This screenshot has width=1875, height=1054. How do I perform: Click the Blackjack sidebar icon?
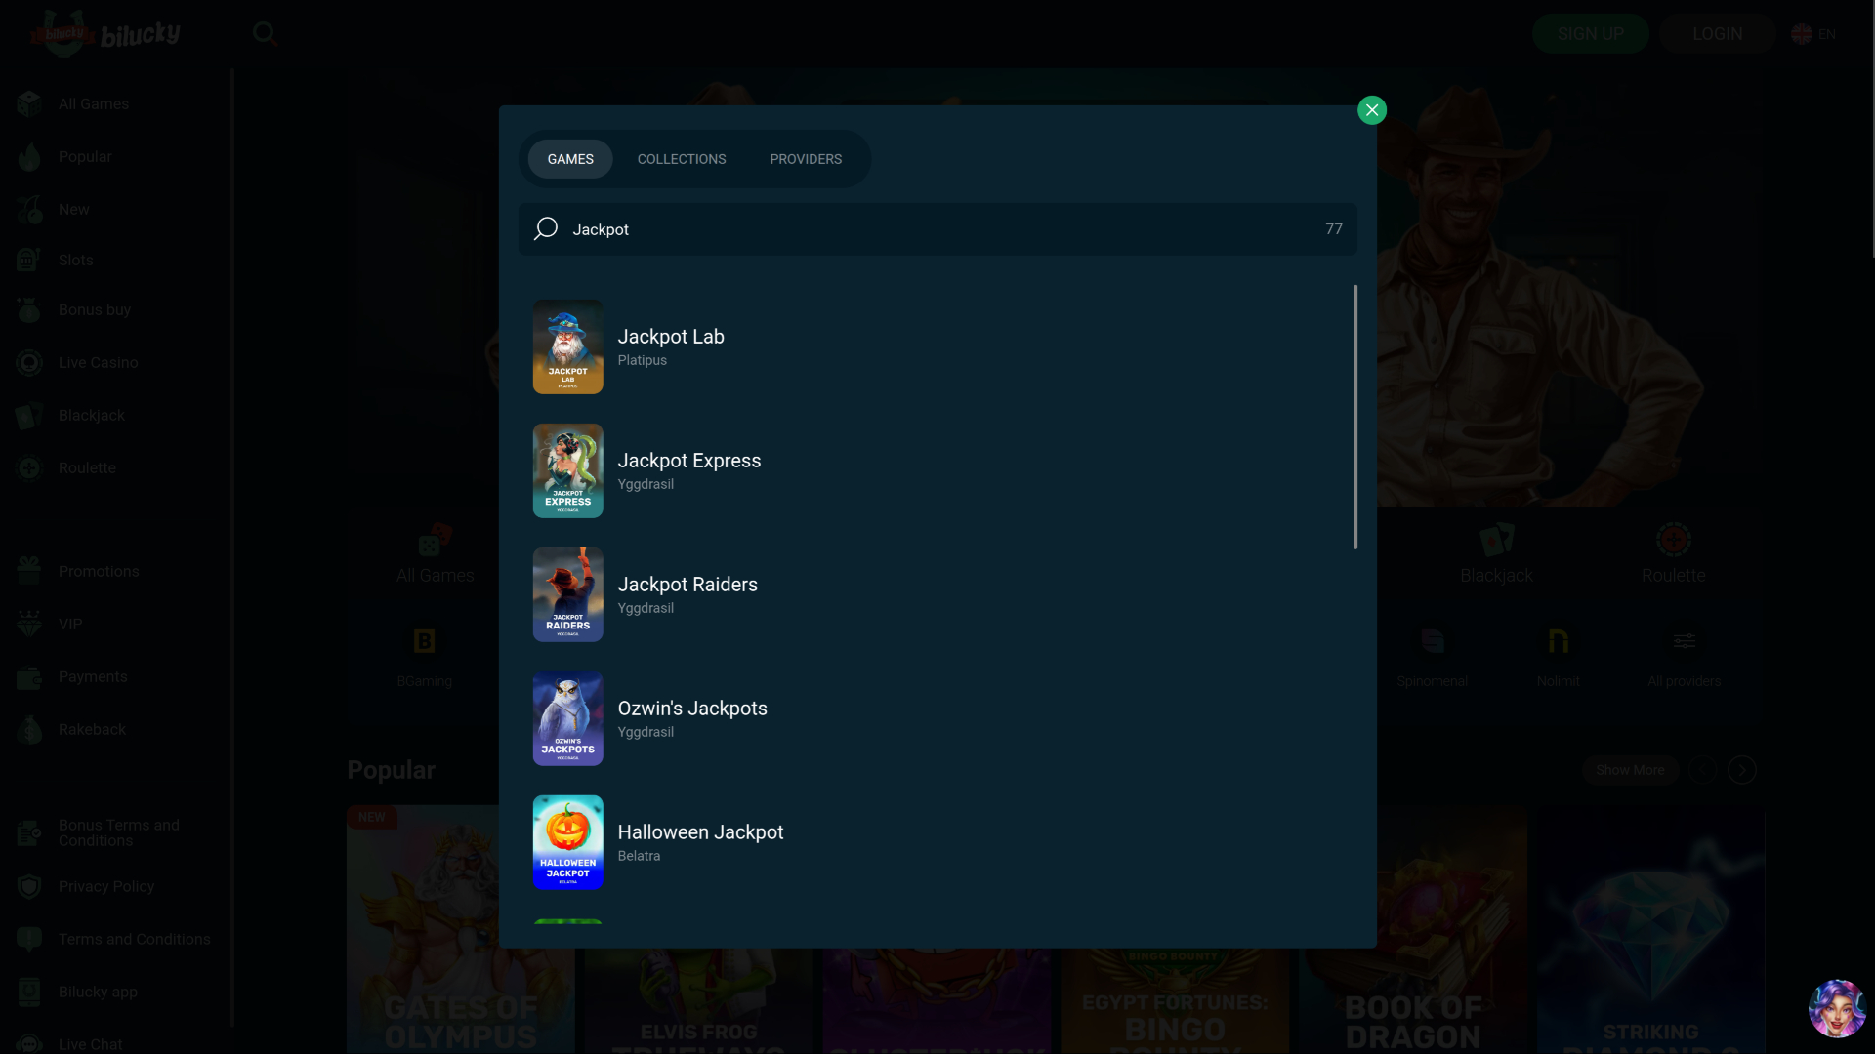(x=29, y=415)
